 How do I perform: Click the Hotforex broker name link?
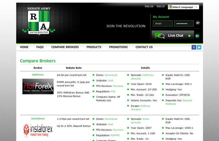click(x=38, y=75)
